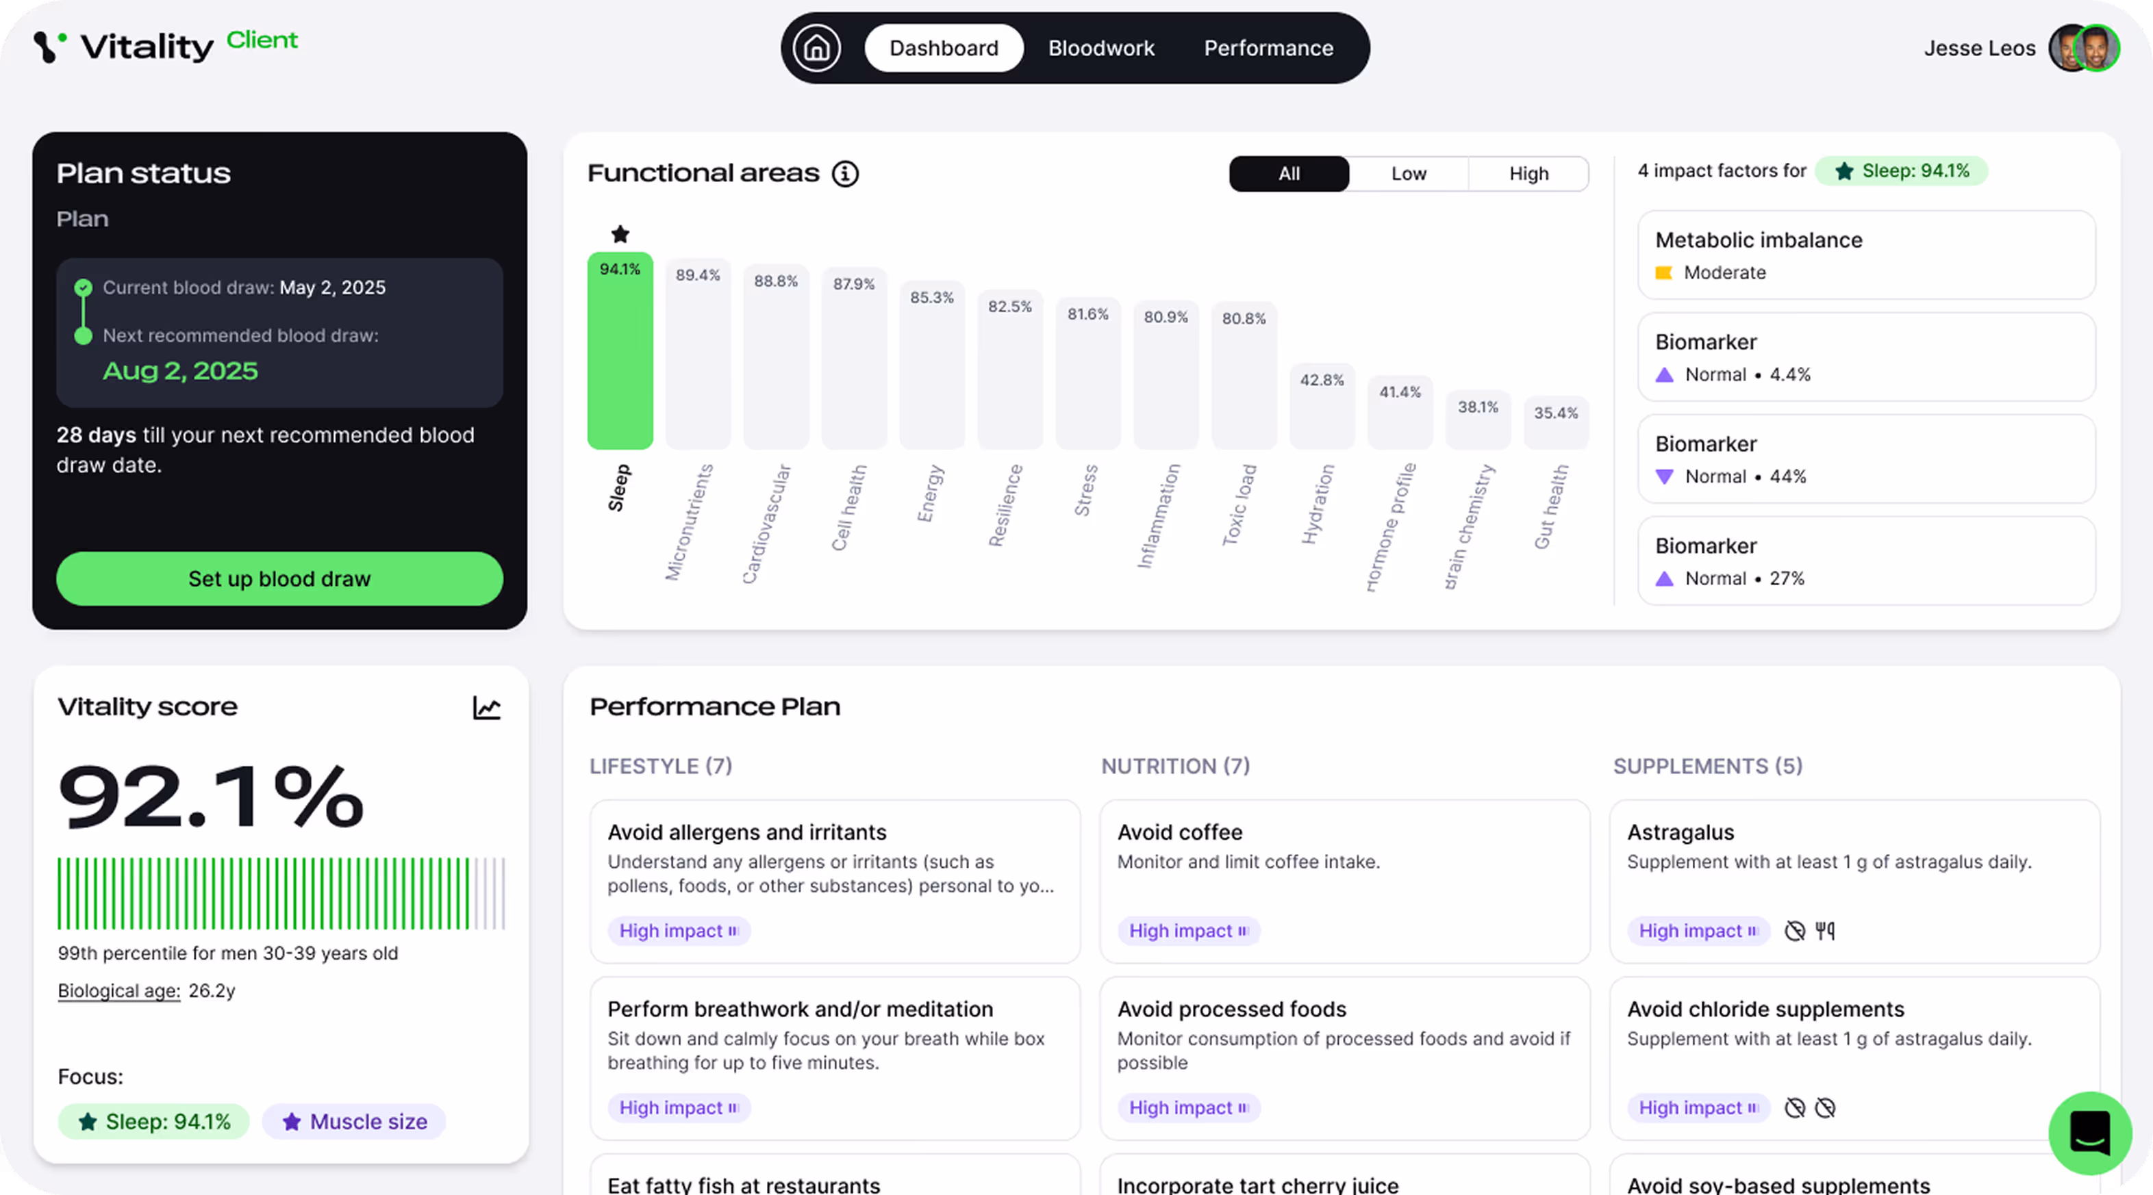Open the Performance tab
2153x1195 pixels.
coord(1268,48)
